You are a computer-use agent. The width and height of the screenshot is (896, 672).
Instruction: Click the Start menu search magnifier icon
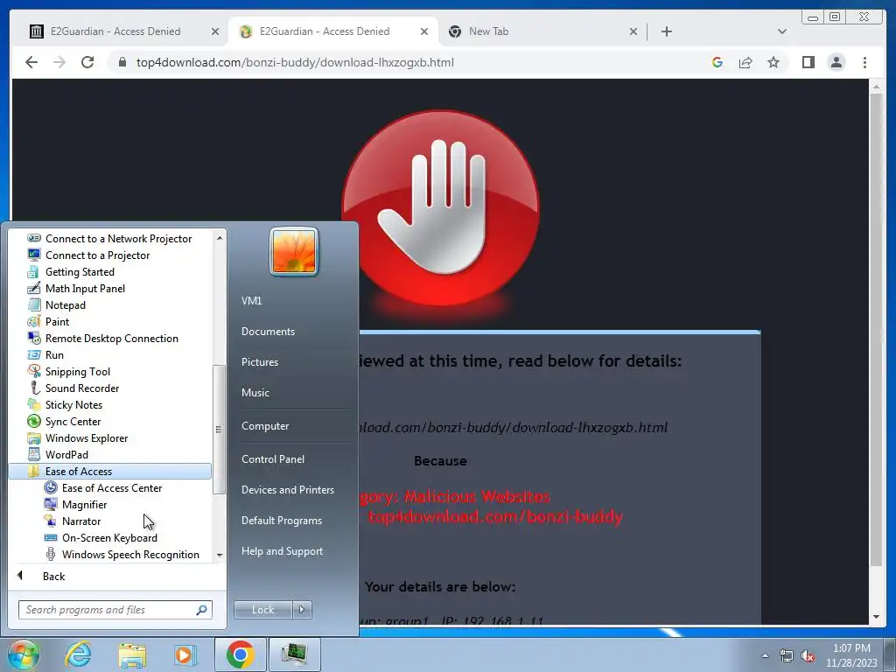(x=202, y=610)
